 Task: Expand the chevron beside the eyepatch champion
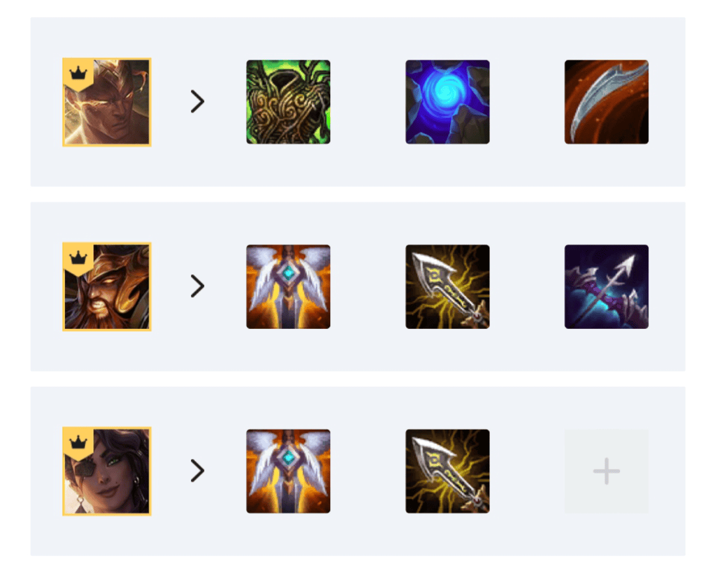198,470
